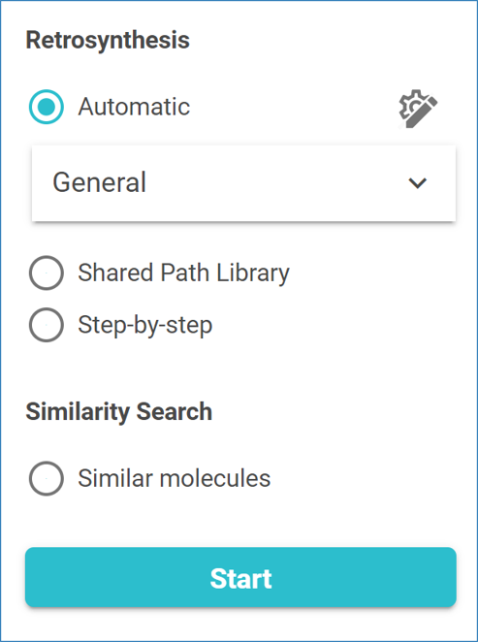Edit parameters via the pencil-and-gear icon
This screenshot has height=642, width=478.
point(418,109)
